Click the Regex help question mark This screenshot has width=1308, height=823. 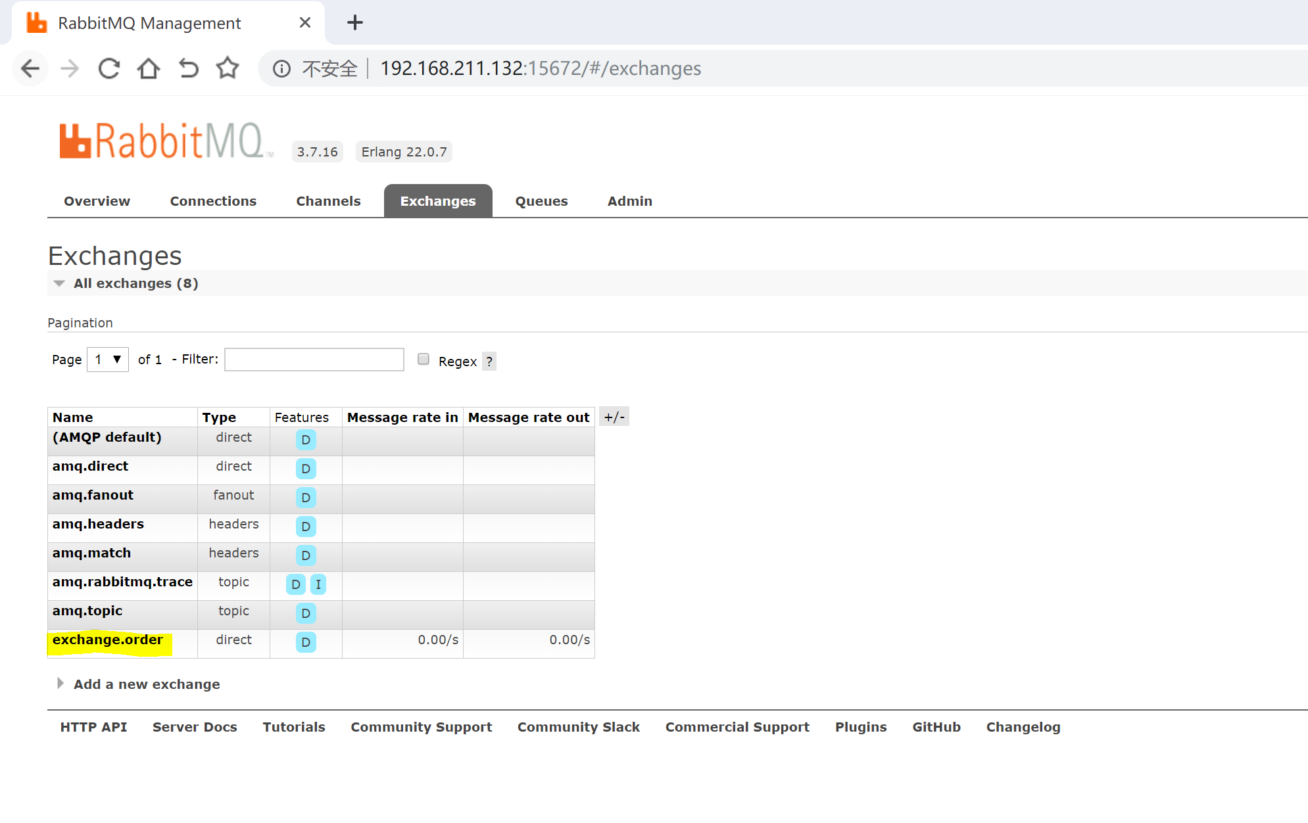tap(489, 362)
